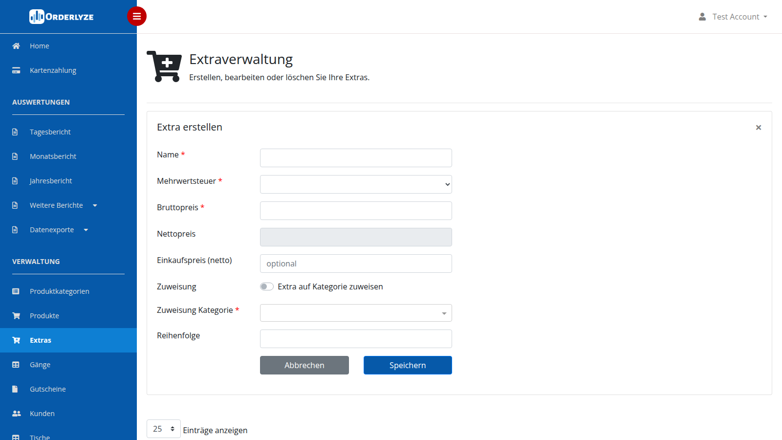Open Monatsbericht in the sidebar
Viewport: 782px width, 440px height.
(53, 156)
